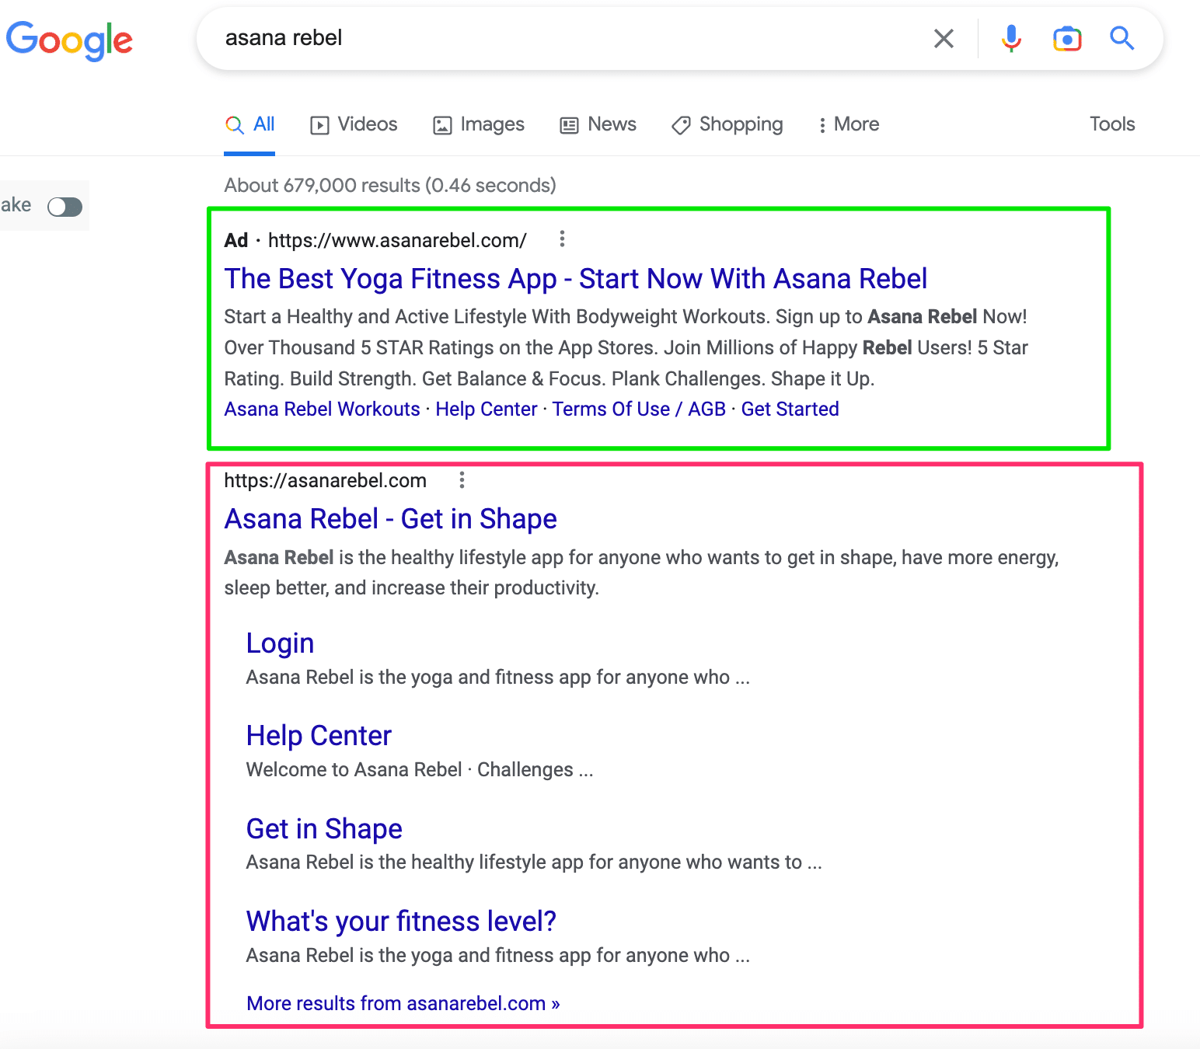Open the three-dot menu next to the ad result
The width and height of the screenshot is (1200, 1049).
pyautogui.click(x=562, y=240)
